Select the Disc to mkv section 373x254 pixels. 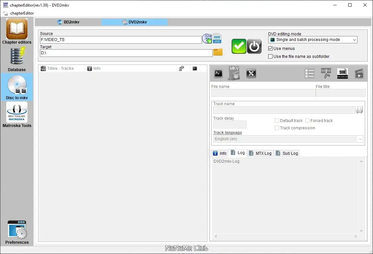coord(17,87)
